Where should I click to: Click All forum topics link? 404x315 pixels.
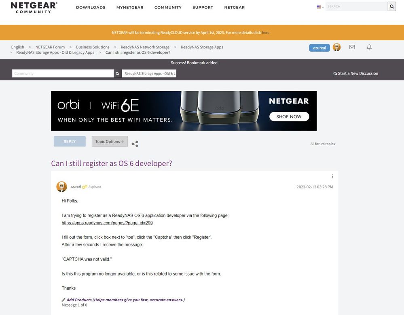coord(323,144)
